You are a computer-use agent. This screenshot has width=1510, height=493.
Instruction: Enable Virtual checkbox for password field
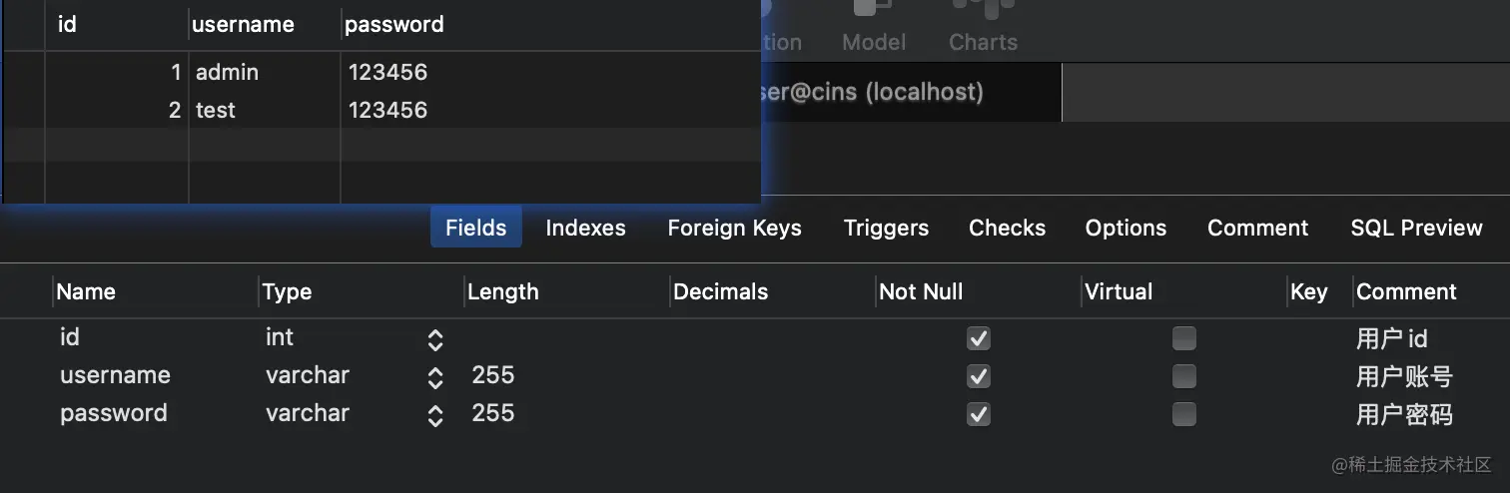[x=1184, y=414]
